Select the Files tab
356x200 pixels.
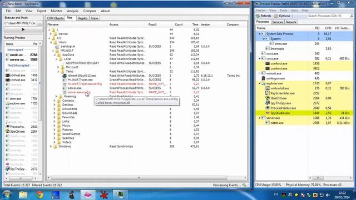[x=70, y=18]
